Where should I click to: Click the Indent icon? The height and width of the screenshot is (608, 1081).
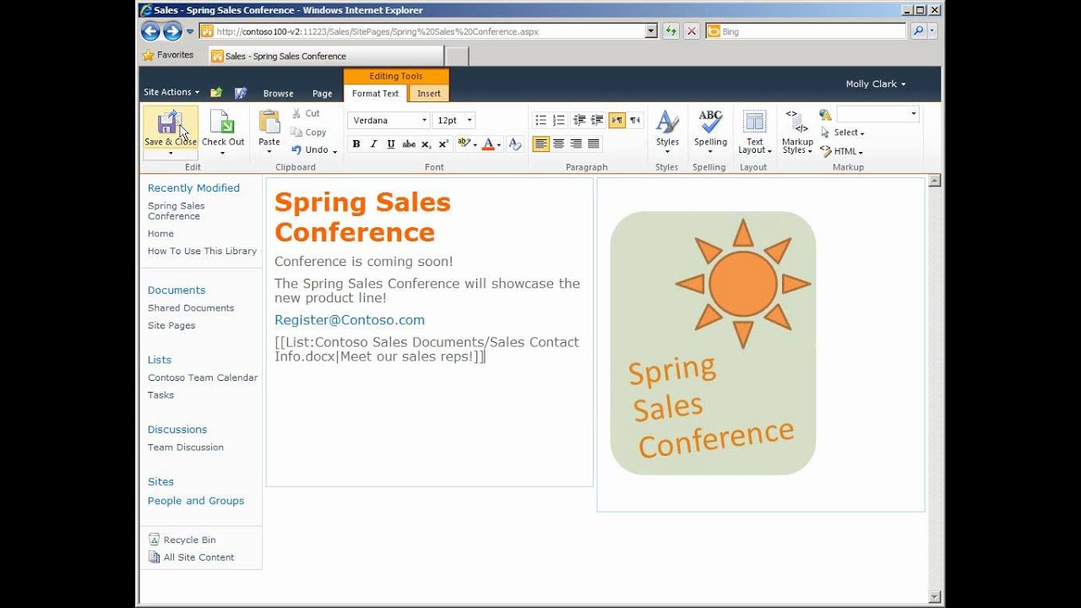point(597,120)
